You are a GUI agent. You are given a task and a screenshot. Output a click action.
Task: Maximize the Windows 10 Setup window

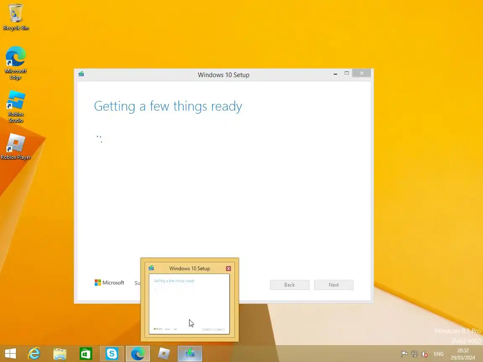[x=347, y=73]
